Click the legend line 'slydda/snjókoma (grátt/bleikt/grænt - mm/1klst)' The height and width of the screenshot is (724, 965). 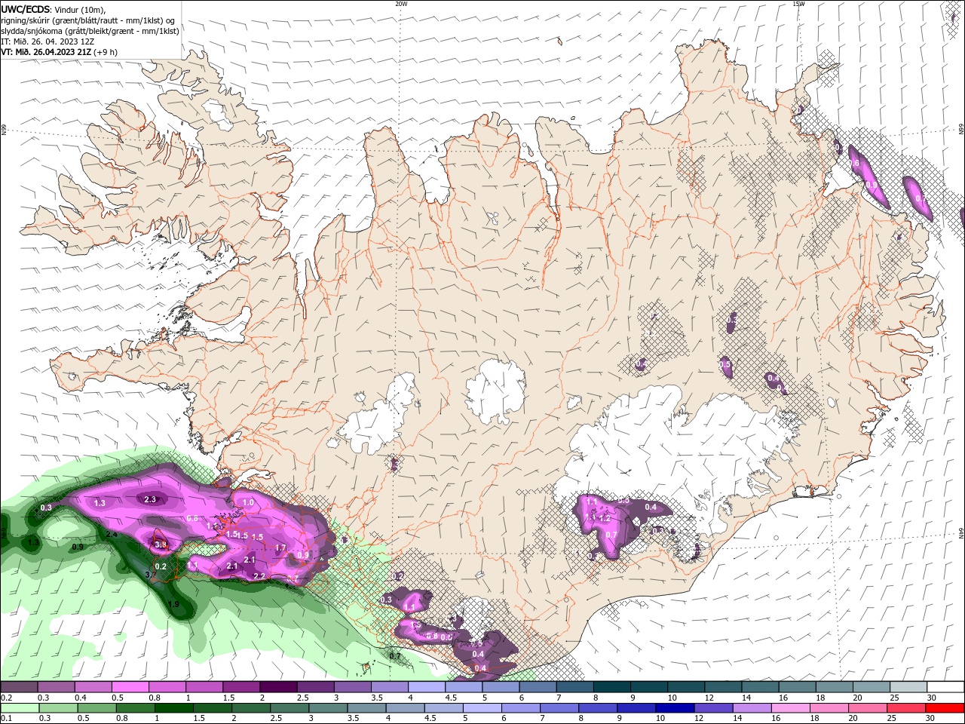coord(90,31)
